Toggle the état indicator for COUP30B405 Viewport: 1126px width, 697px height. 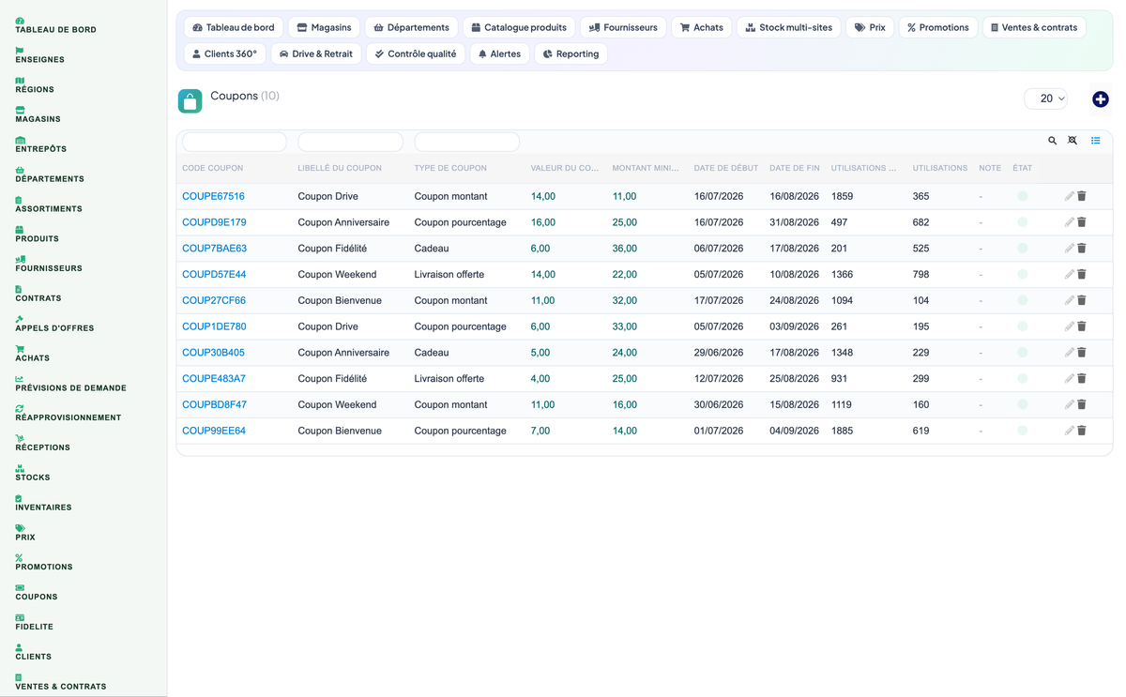pyautogui.click(x=1023, y=353)
